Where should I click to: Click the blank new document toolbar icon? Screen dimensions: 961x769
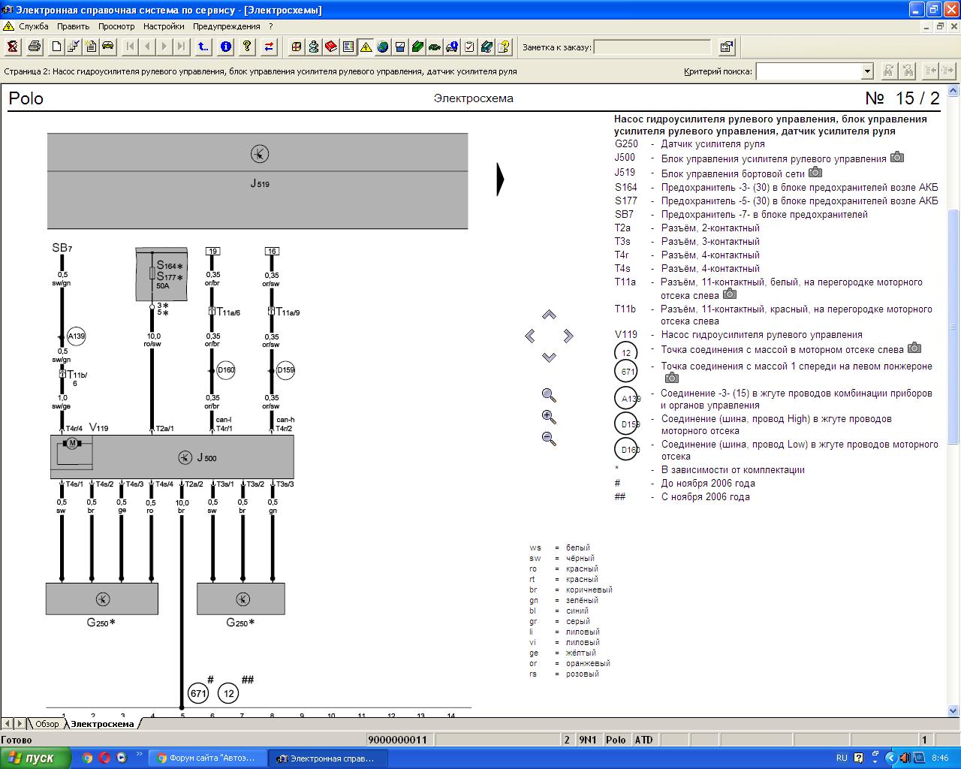click(x=56, y=47)
